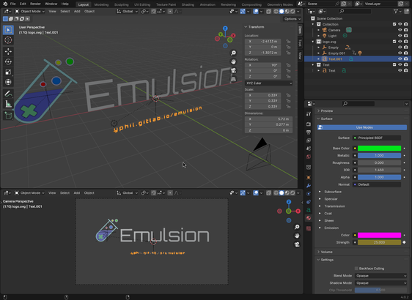Hide Camera in viewport via eye icon
This screenshot has width=412, height=300.
[400, 30]
